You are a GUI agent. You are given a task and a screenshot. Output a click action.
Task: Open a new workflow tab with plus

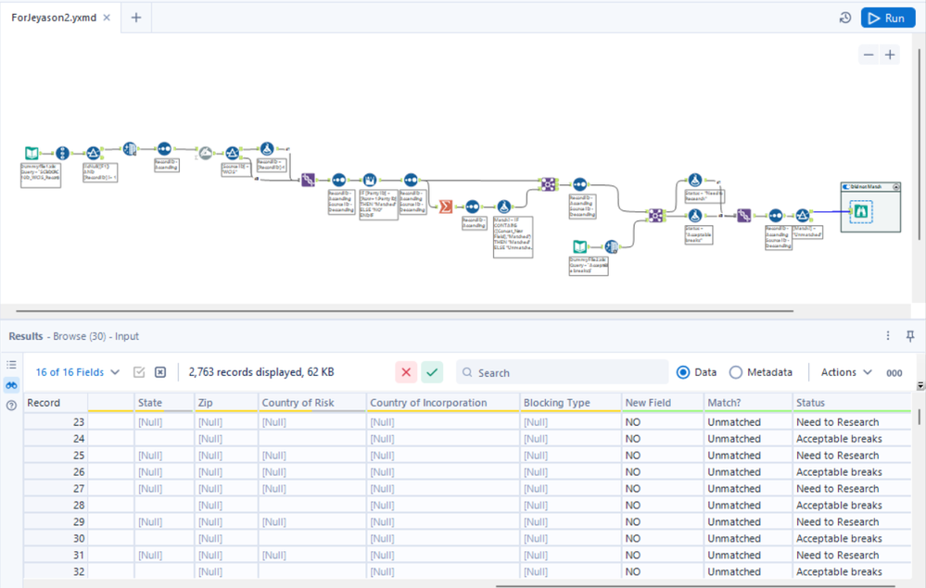click(x=136, y=18)
